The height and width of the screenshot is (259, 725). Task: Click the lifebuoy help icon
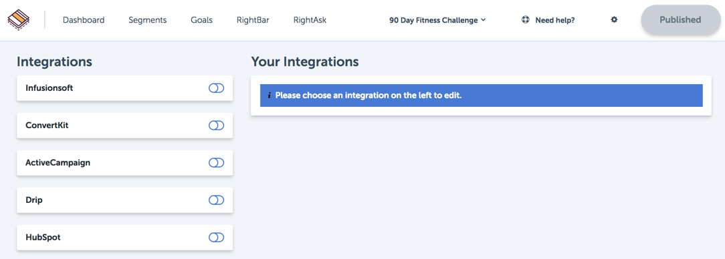(525, 20)
